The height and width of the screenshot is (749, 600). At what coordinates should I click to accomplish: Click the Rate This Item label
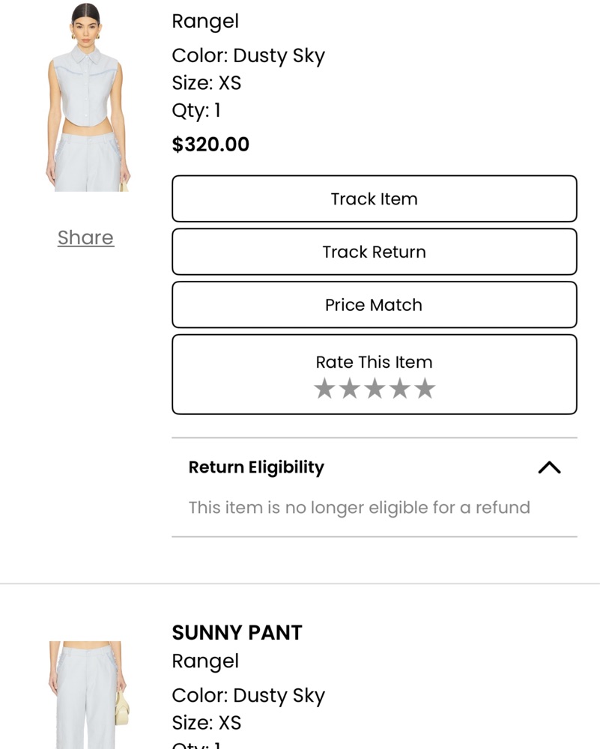tap(374, 362)
